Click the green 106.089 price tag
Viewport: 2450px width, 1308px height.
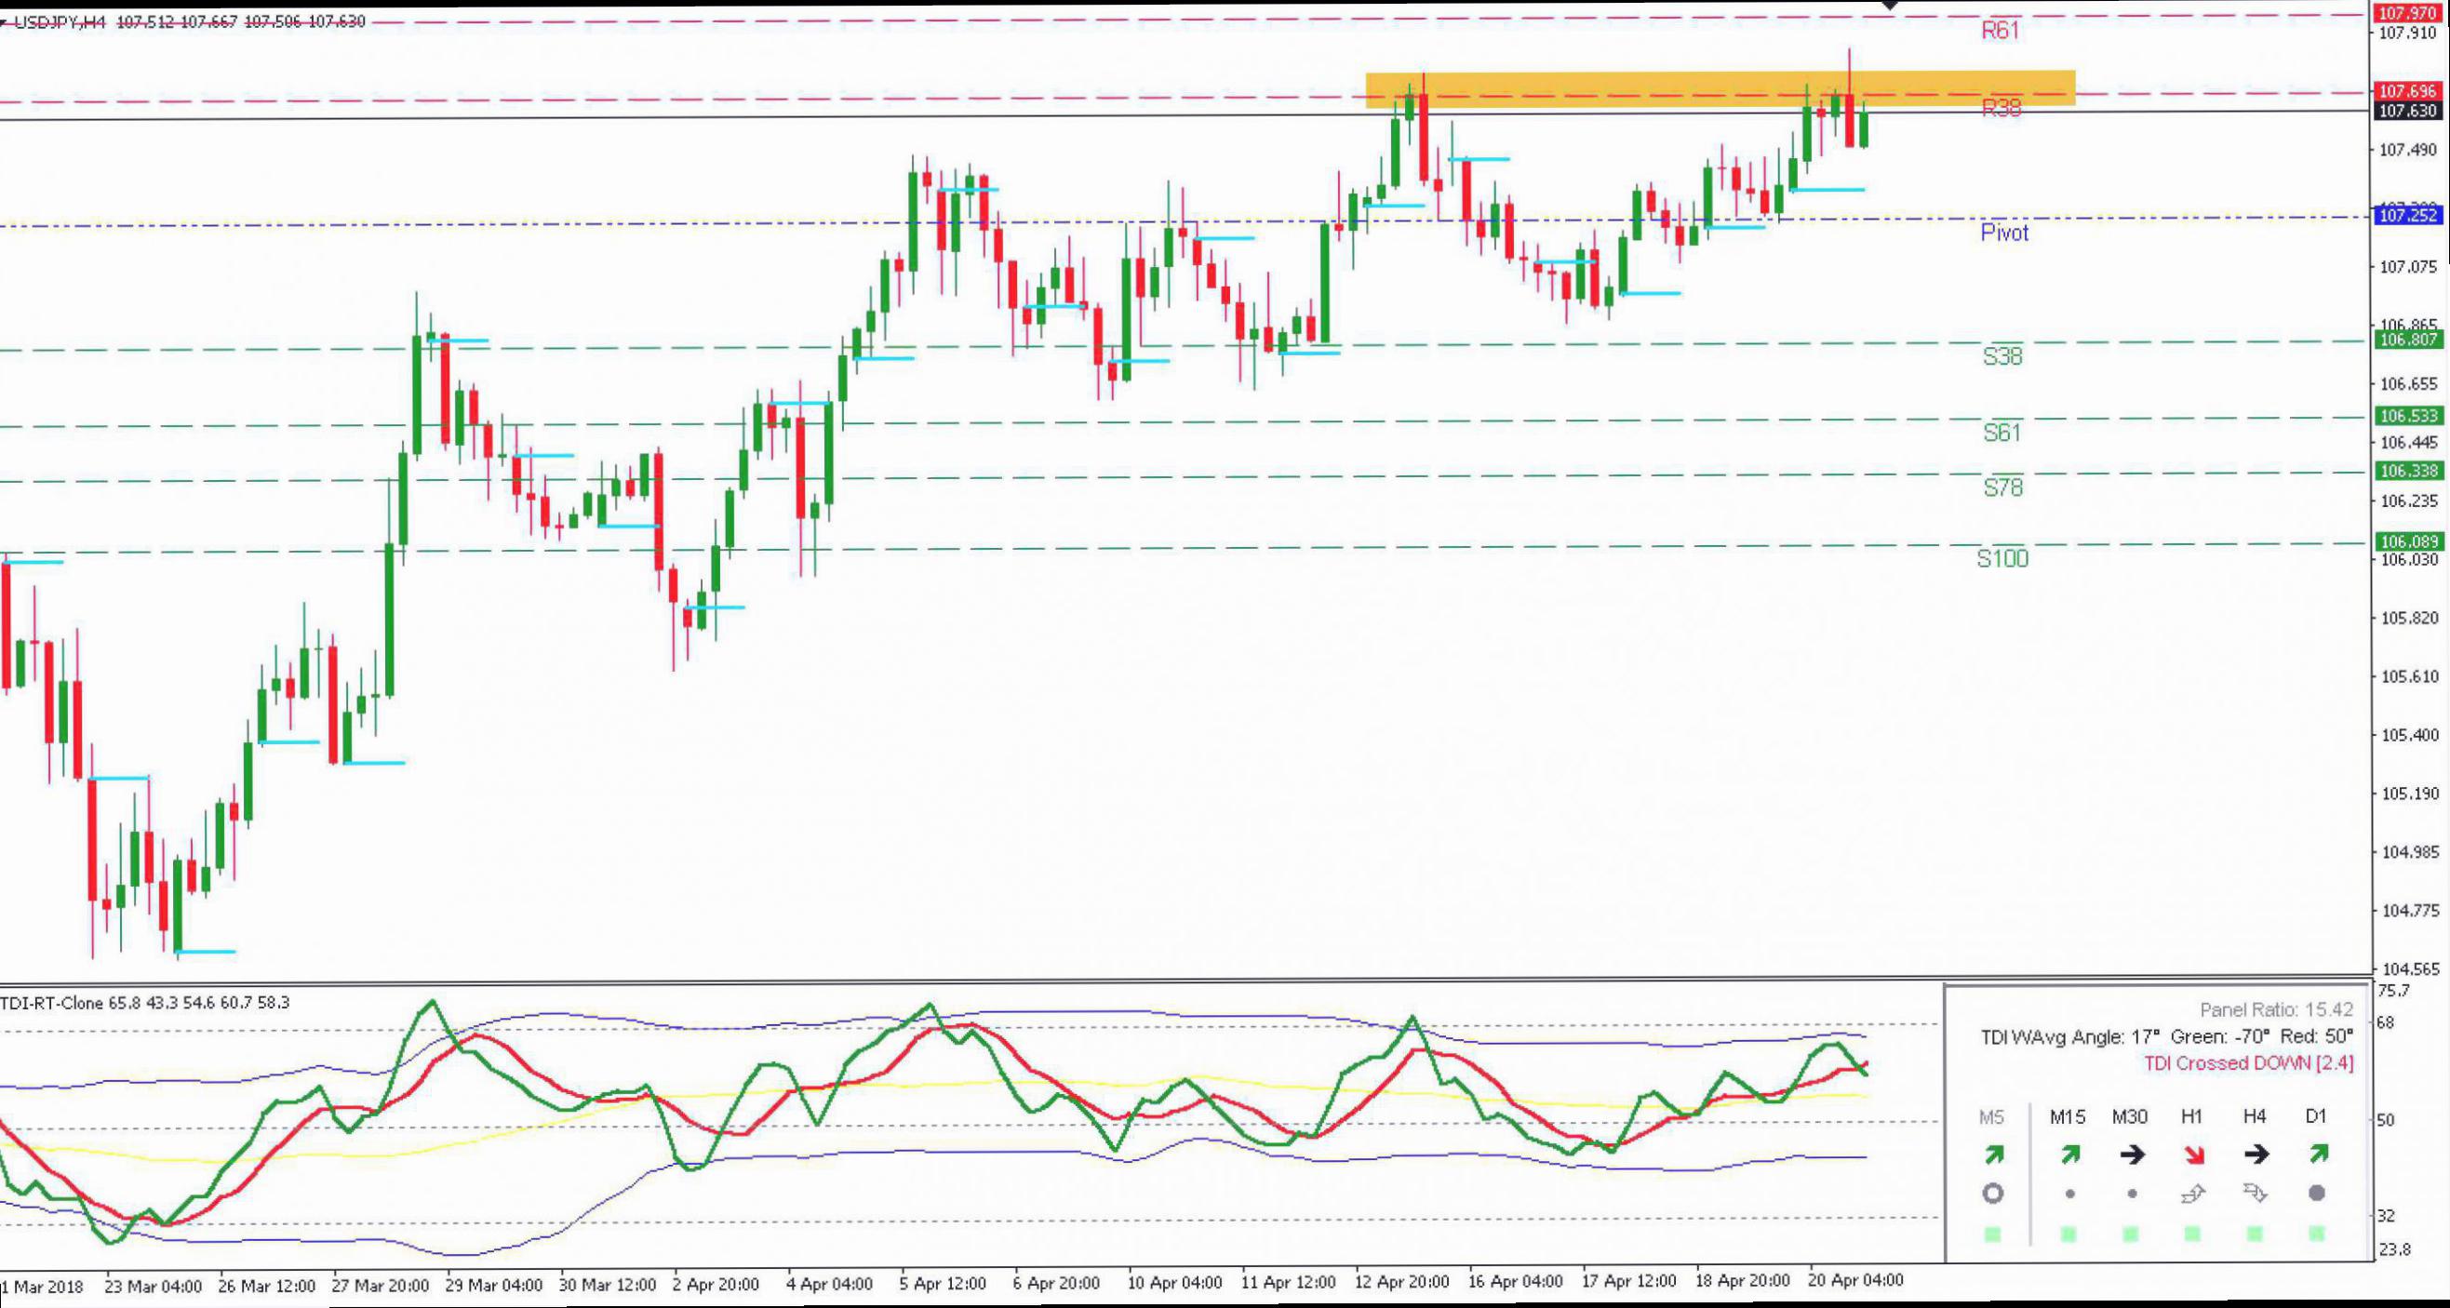pos(2410,541)
